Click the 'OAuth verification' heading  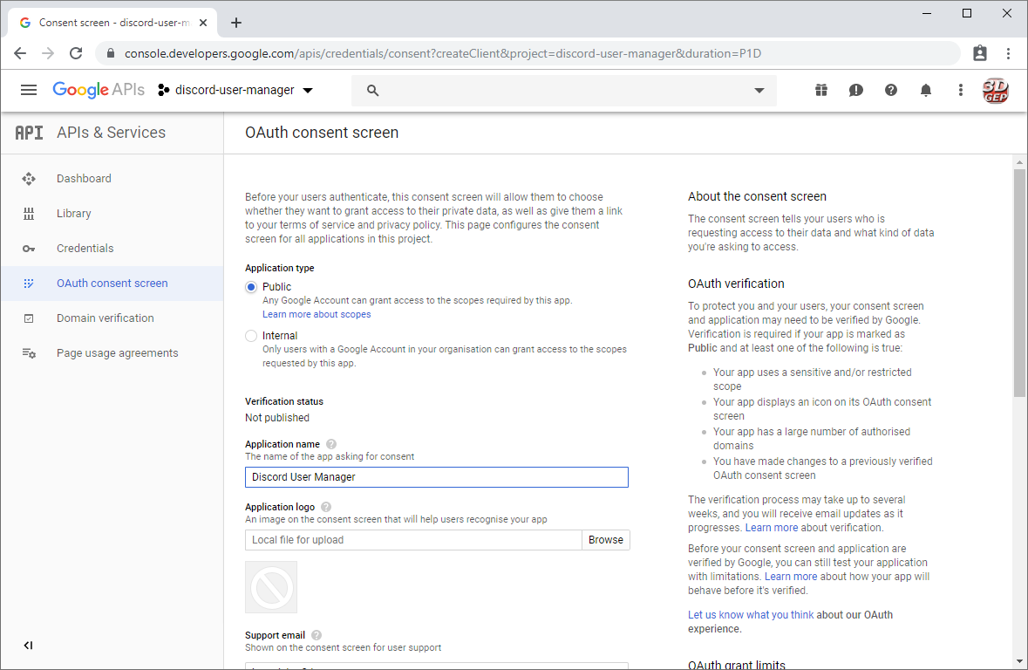click(x=736, y=284)
